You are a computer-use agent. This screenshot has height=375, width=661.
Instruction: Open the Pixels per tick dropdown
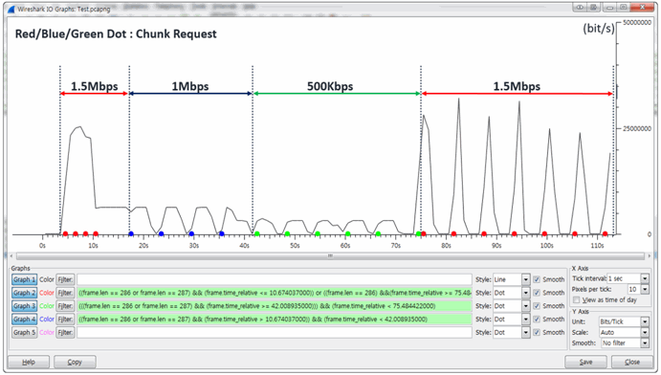638,289
